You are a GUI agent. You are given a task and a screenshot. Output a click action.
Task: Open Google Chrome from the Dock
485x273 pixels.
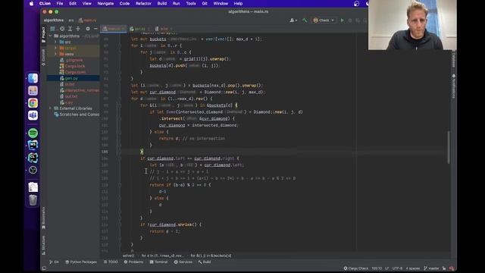[33, 103]
